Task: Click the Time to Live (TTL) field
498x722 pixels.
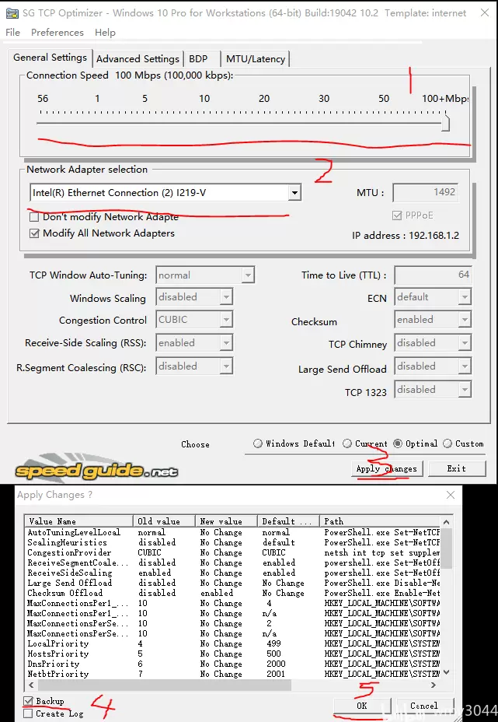Action: (433, 275)
